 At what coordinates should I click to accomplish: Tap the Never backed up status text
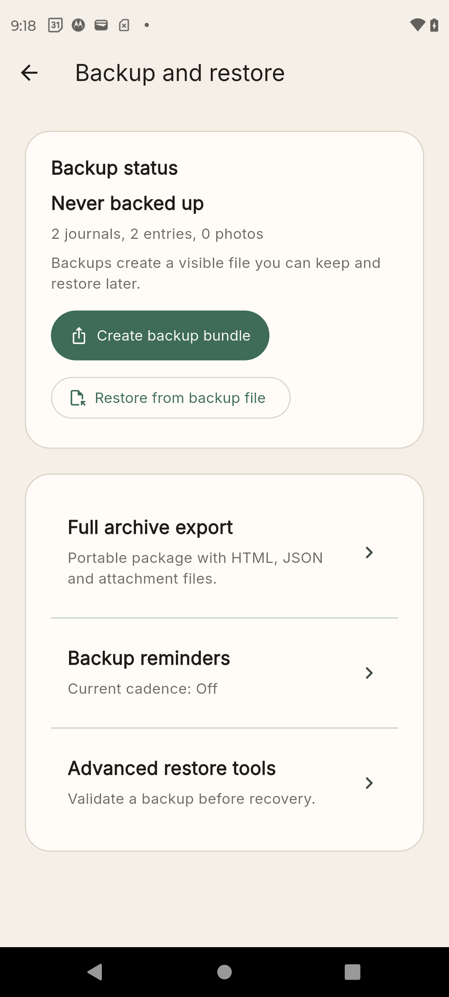pyautogui.click(x=127, y=203)
